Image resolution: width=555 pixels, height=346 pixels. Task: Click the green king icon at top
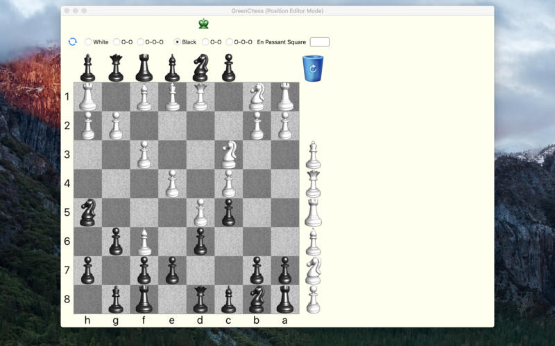(x=203, y=24)
